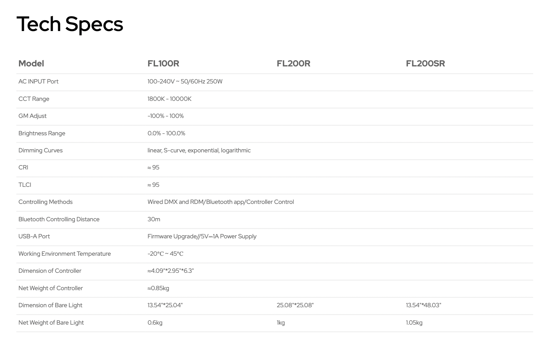Click the 25.08"*25.08" FL200R dimension value
The width and height of the screenshot is (538, 342).
(x=295, y=305)
